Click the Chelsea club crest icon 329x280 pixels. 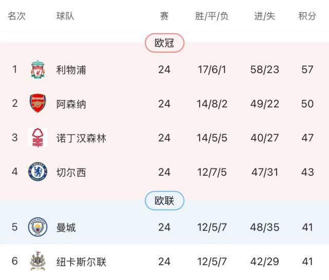(38, 172)
